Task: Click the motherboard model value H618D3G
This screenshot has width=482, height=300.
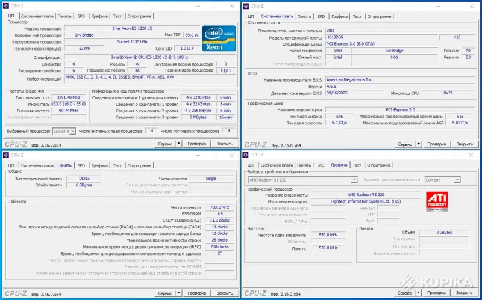Action: (x=381, y=37)
